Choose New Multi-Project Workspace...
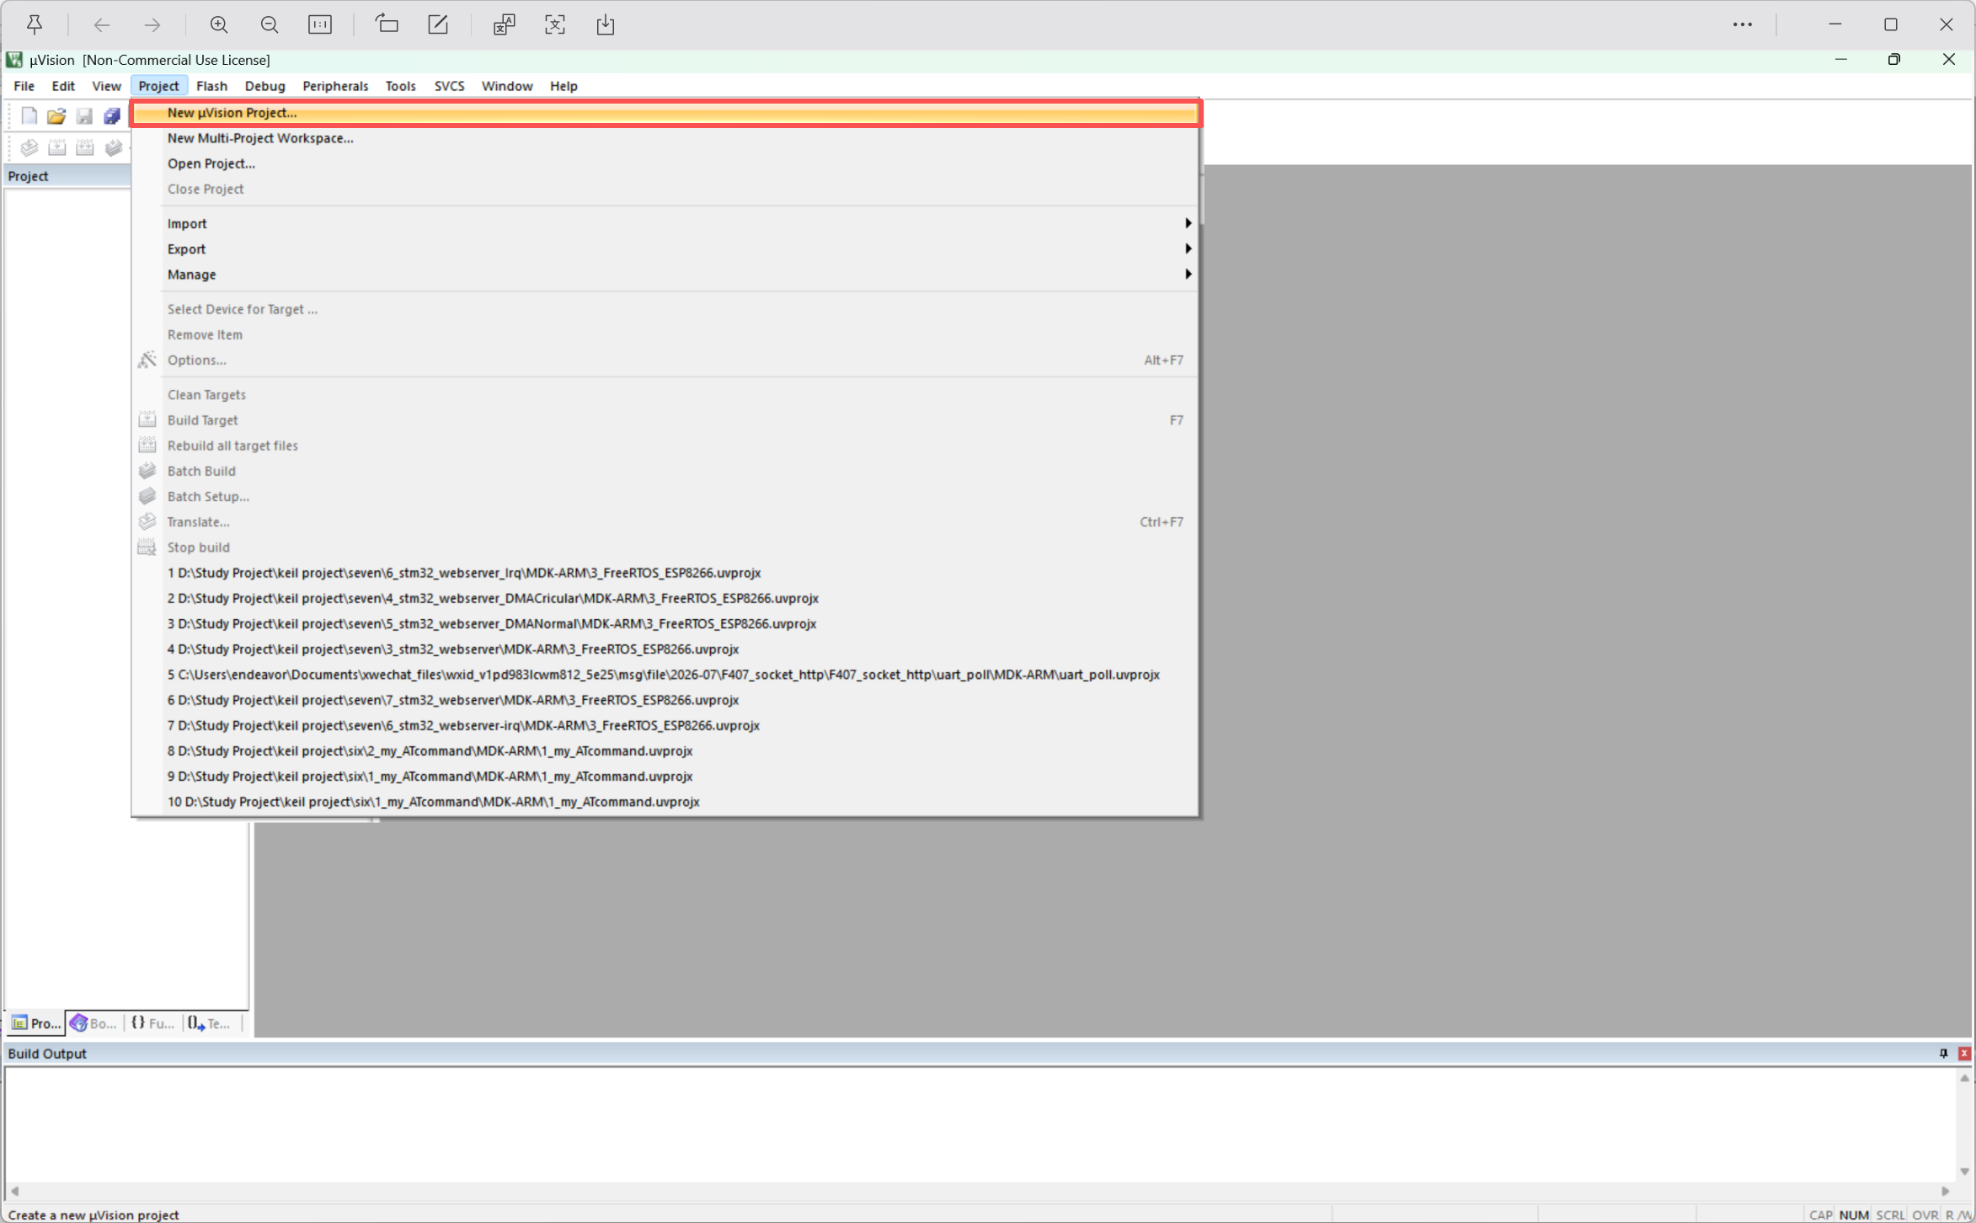The height and width of the screenshot is (1223, 1976). [665, 138]
